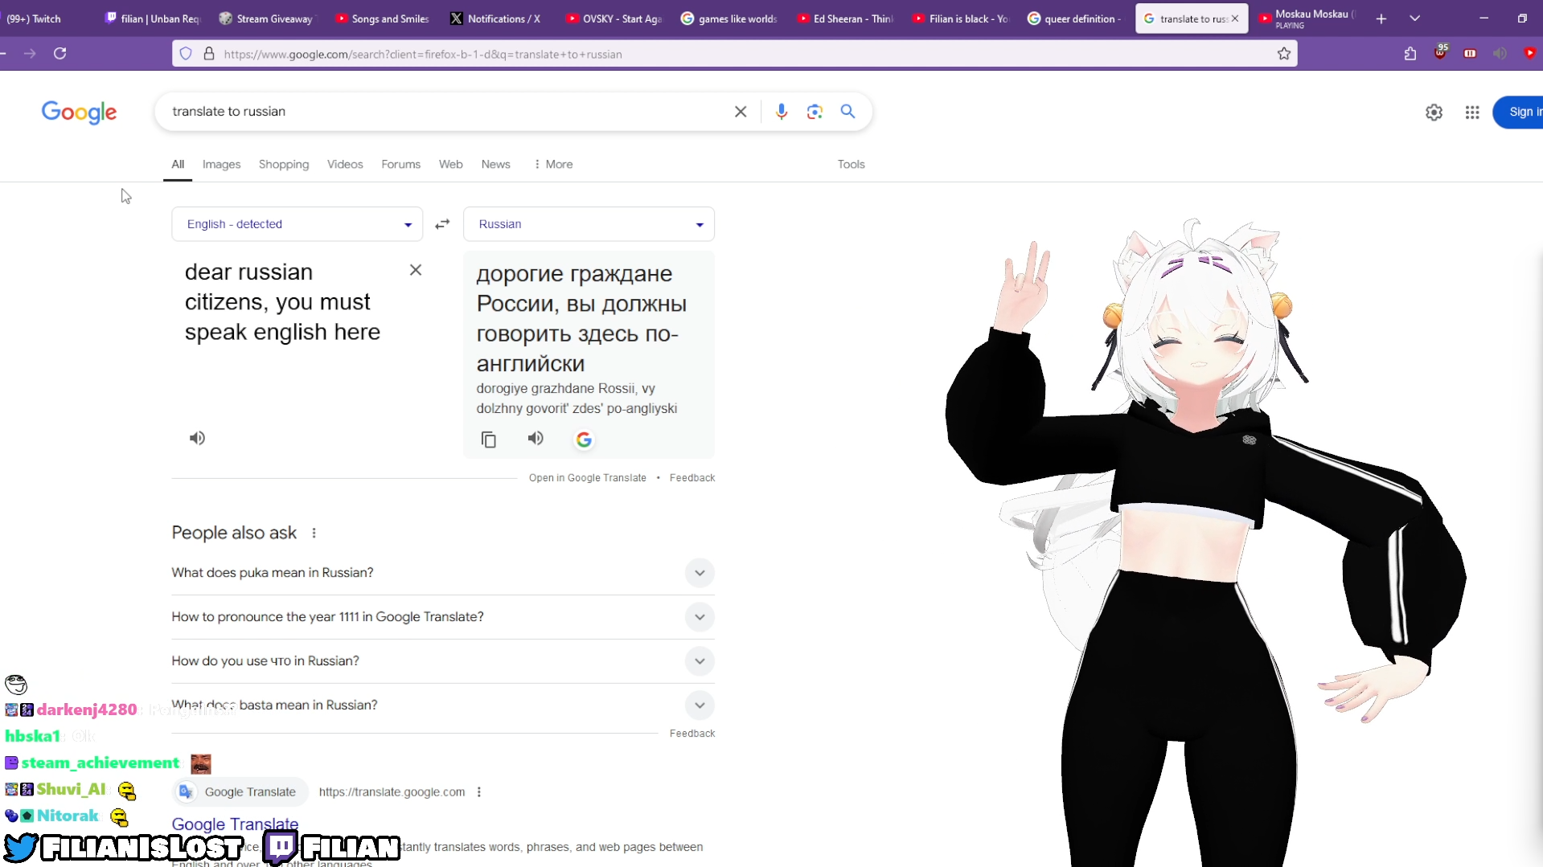Swap the source and target languages

tap(442, 224)
